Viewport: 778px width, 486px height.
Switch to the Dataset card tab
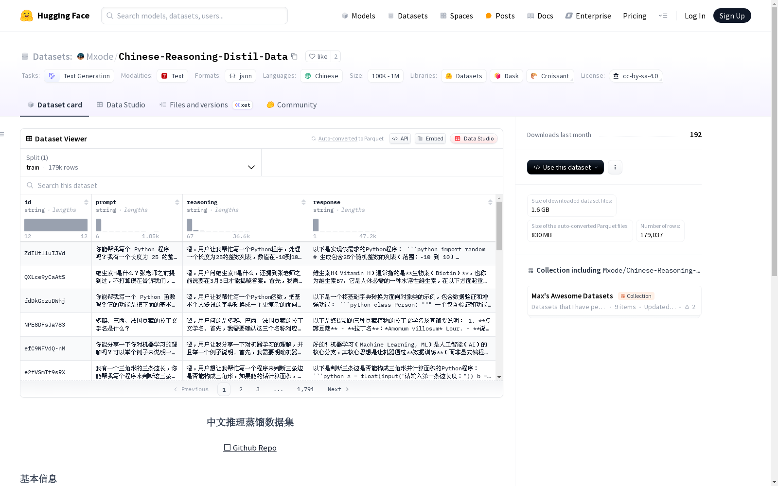[x=54, y=105]
